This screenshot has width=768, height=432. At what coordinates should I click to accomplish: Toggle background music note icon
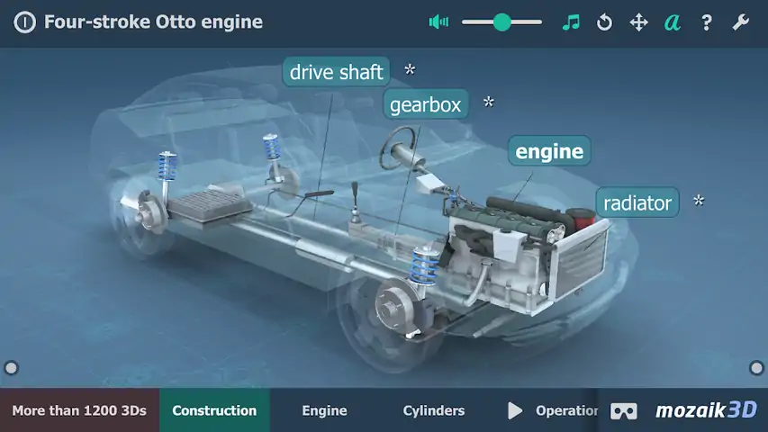coord(570,22)
